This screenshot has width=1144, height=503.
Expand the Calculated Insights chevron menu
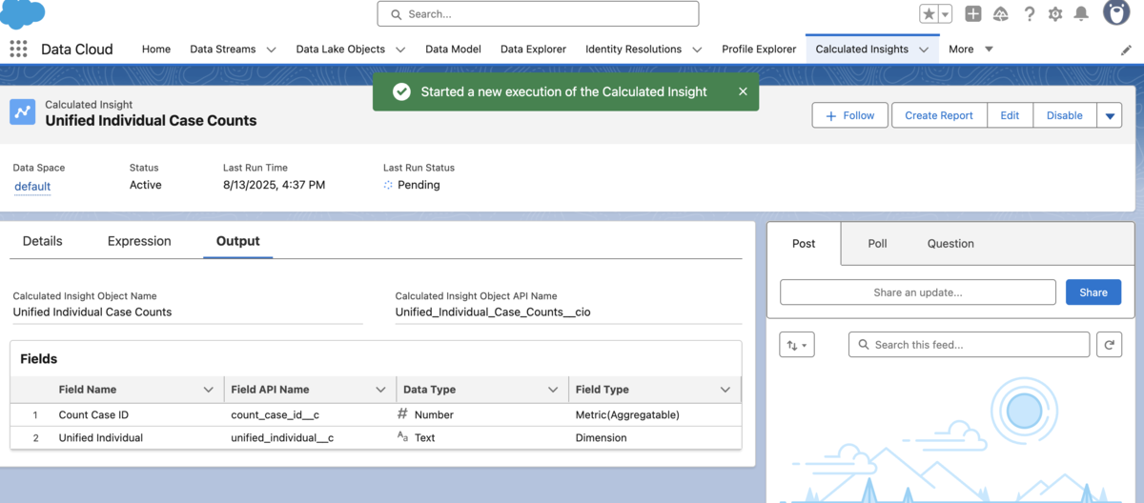[924, 50]
